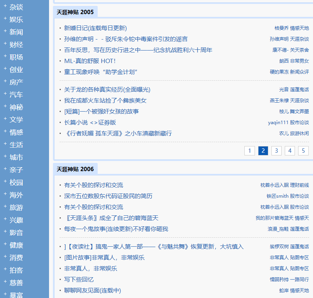View author yaqin111 profile link

click(278, 123)
